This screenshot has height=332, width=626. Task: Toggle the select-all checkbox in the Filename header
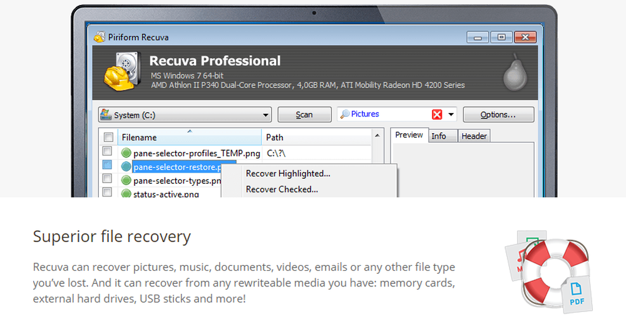(x=108, y=137)
